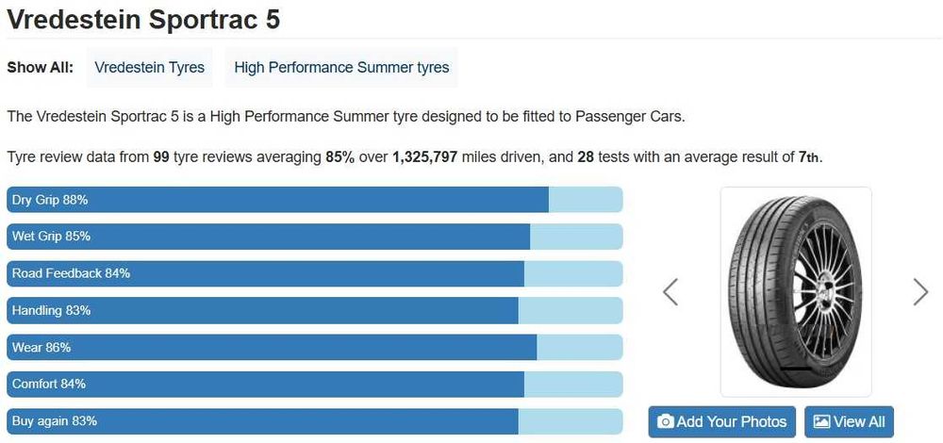
Task: Open the Vredestein Tyres category
Action: (149, 68)
